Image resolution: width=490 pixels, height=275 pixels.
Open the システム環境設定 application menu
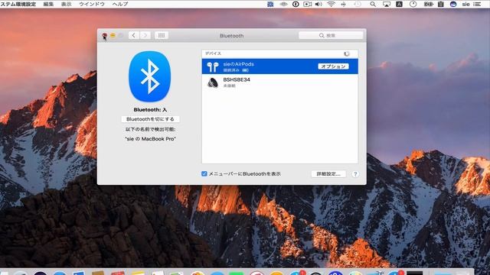tap(18, 4)
